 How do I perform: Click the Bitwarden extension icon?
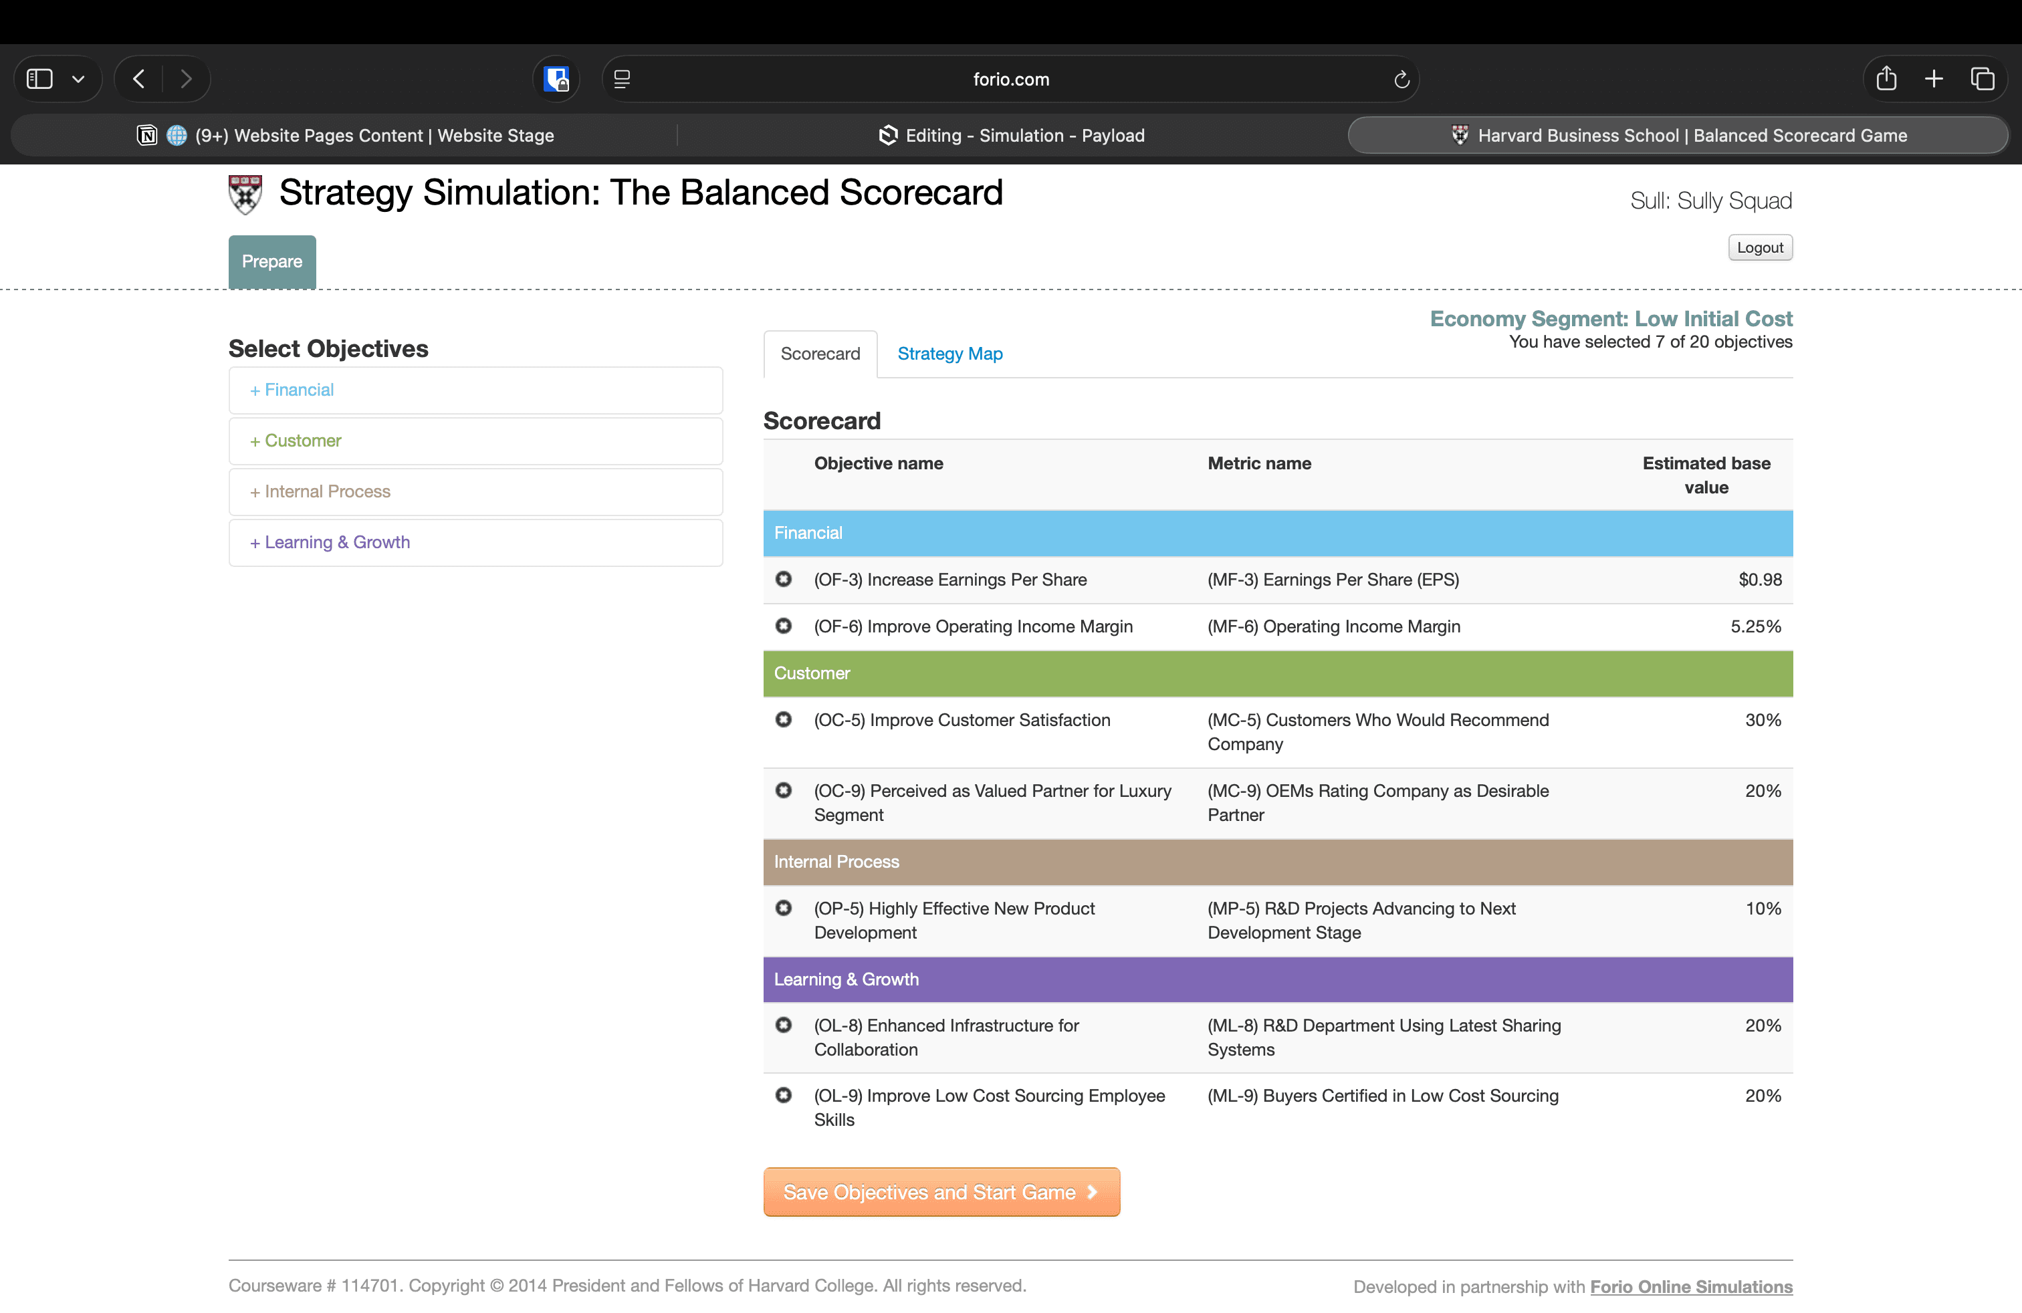tap(556, 79)
